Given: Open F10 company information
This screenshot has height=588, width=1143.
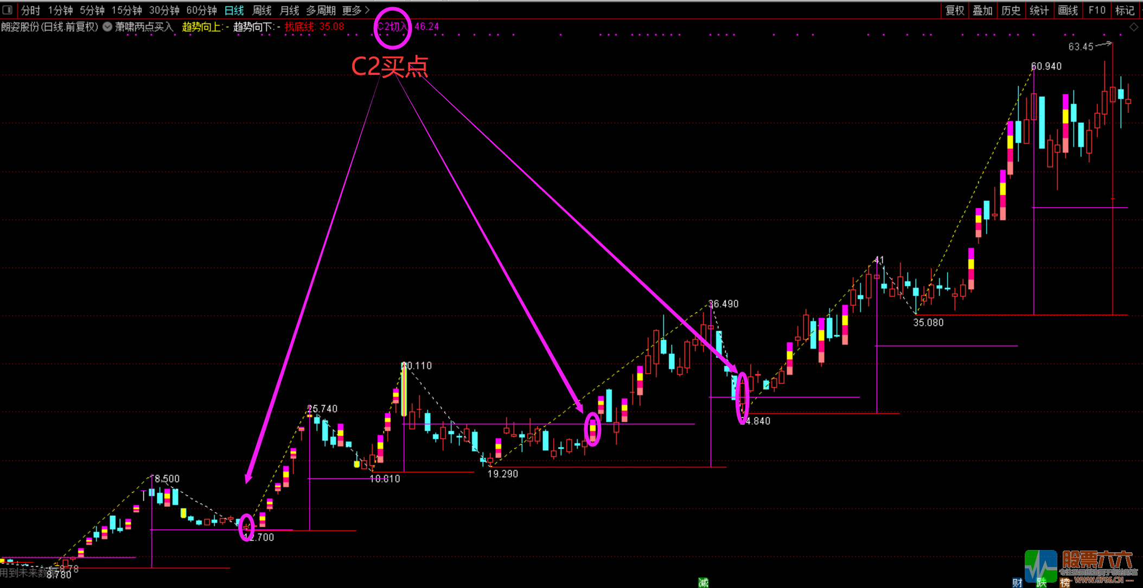Looking at the screenshot, I should [x=1096, y=10].
